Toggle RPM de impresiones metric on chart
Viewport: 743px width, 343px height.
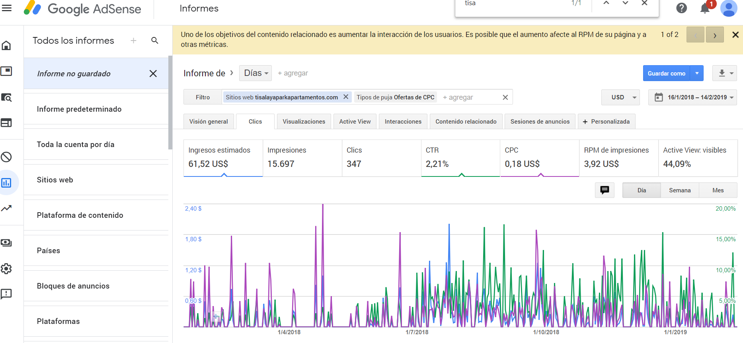pos(619,158)
